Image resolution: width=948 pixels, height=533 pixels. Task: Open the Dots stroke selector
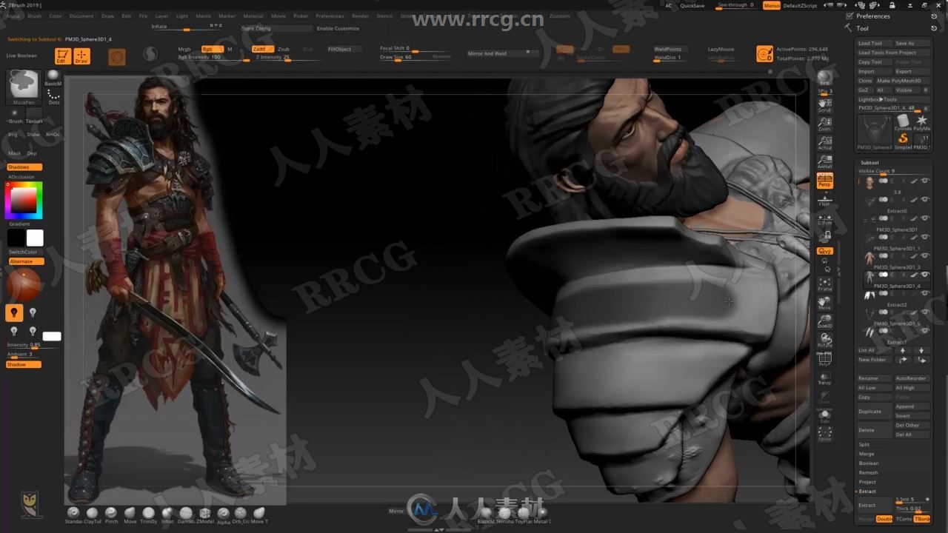53,96
